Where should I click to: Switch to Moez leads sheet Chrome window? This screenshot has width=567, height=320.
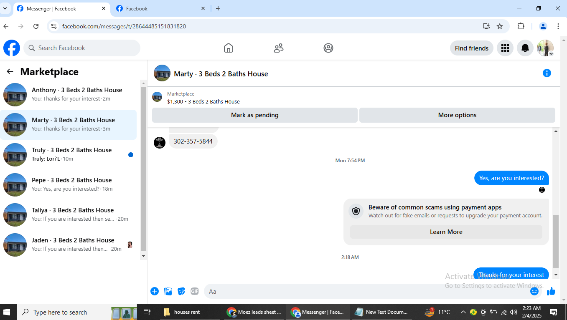254,312
